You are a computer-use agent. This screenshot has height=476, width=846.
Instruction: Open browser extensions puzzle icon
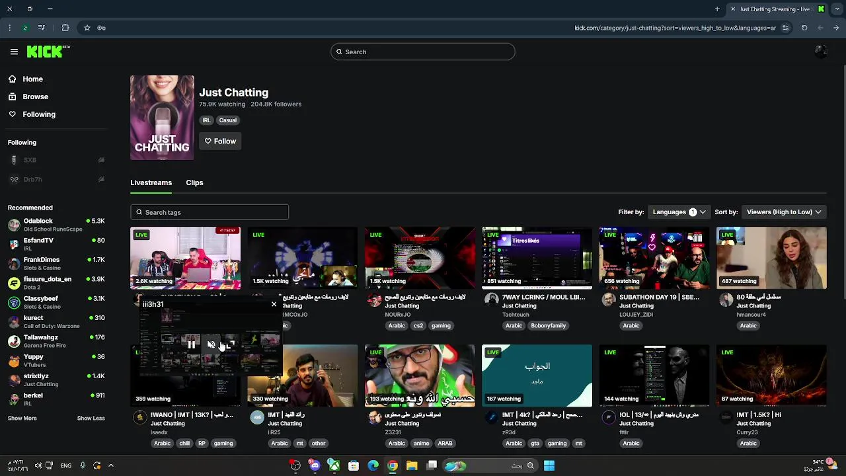[65, 28]
